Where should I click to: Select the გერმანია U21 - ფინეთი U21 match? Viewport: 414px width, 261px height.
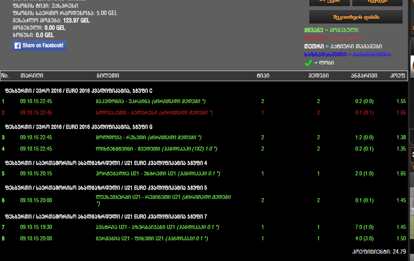[204, 238]
